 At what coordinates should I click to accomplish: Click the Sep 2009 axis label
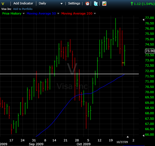click(36, 144)
